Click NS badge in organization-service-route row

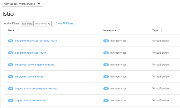coord(106,101)
